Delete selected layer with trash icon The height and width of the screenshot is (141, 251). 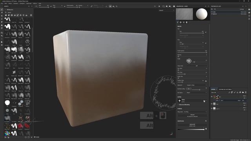coord(246,92)
